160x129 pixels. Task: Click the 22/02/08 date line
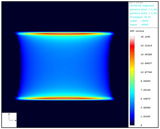[142, 6]
